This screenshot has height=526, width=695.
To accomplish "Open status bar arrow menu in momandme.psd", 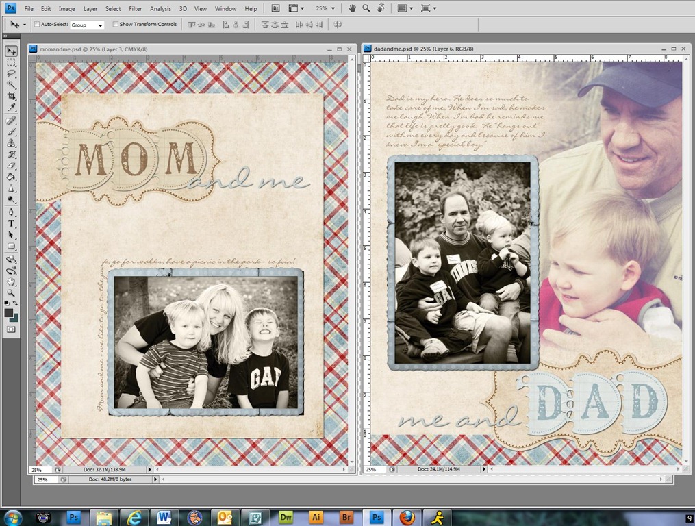I will tap(149, 469).
